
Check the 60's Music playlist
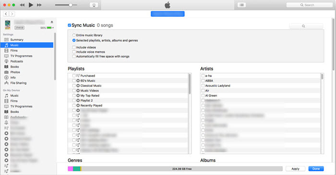pyautogui.click(x=74, y=81)
